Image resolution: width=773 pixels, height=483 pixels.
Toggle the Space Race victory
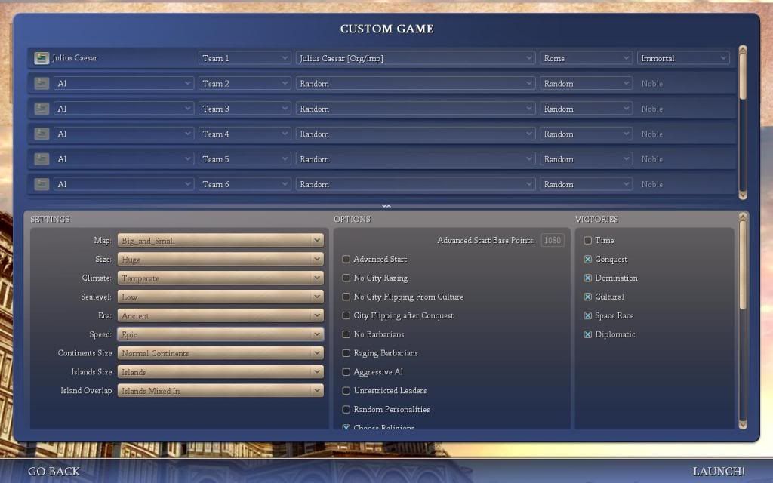(587, 315)
